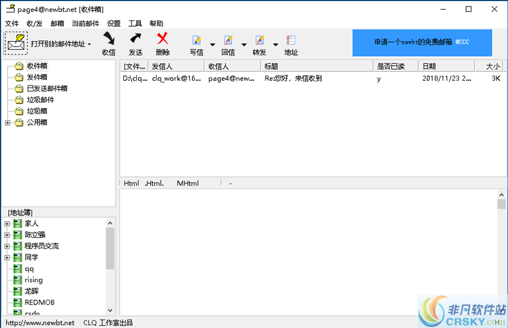Select the qq address book entry

29,269
